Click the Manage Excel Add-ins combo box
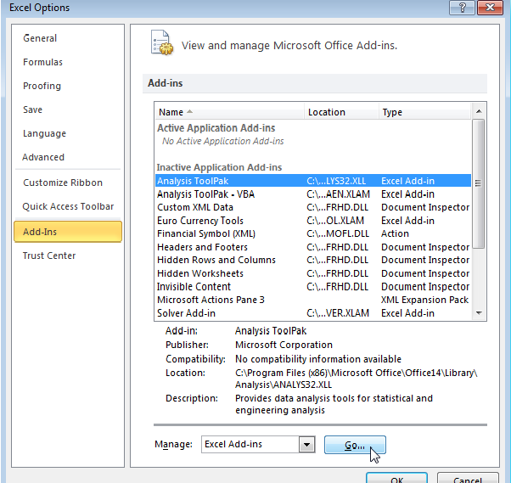511x483 pixels. (x=258, y=445)
